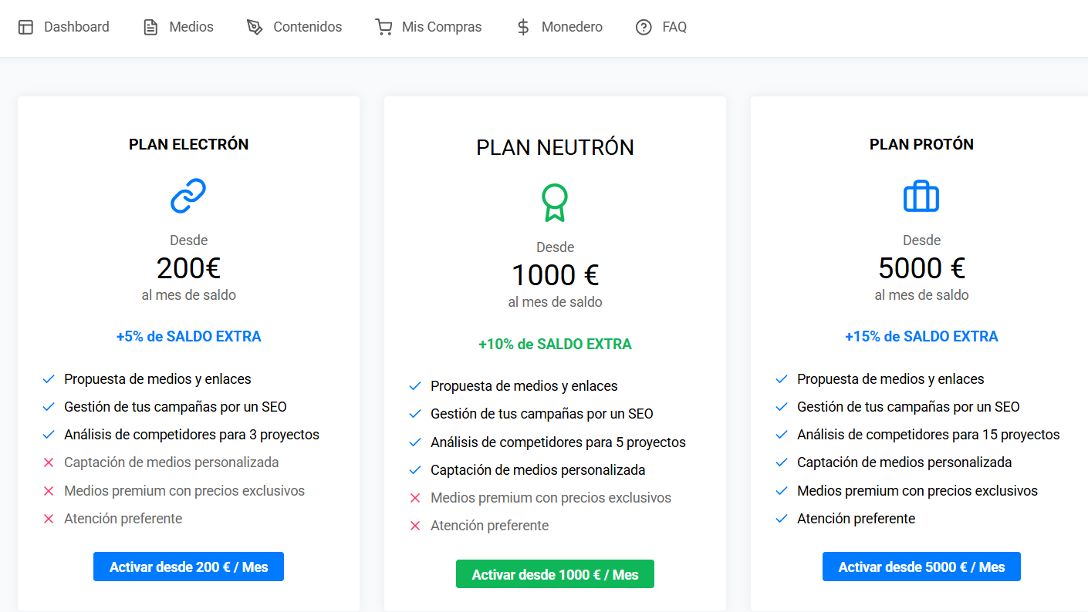Click the Plan Electrón chain link icon
The width and height of the screenshot is (1088, 612).
point(188,196)
